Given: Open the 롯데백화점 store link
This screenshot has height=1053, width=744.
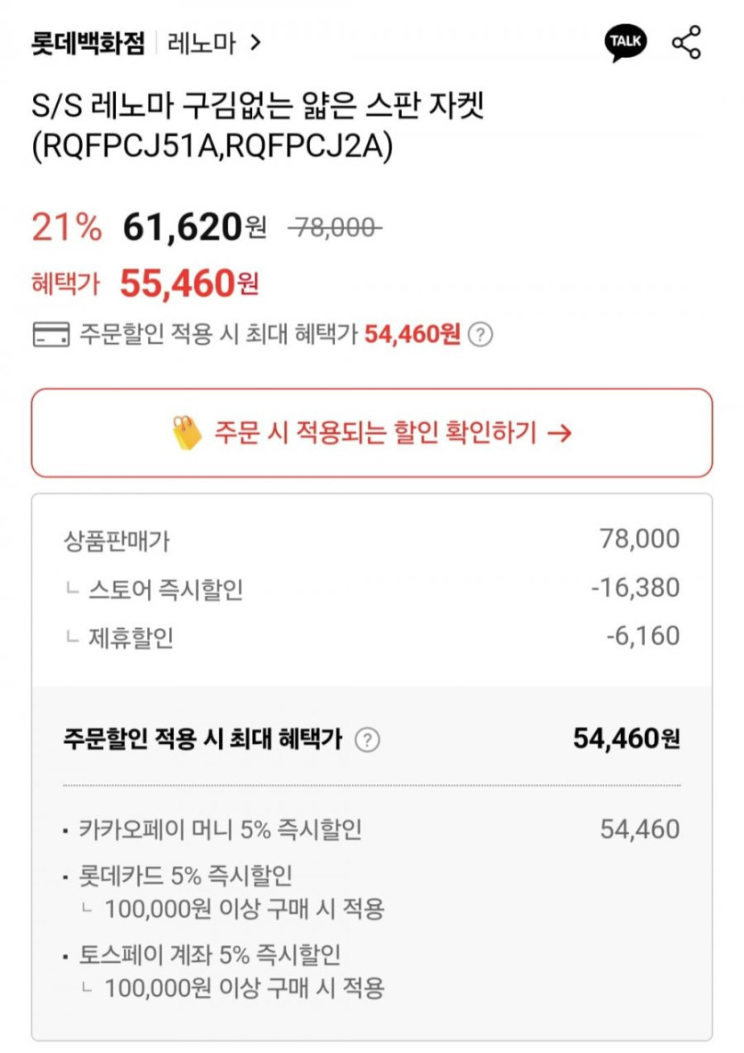Looking at the screenshot, I should coord(87,43).
